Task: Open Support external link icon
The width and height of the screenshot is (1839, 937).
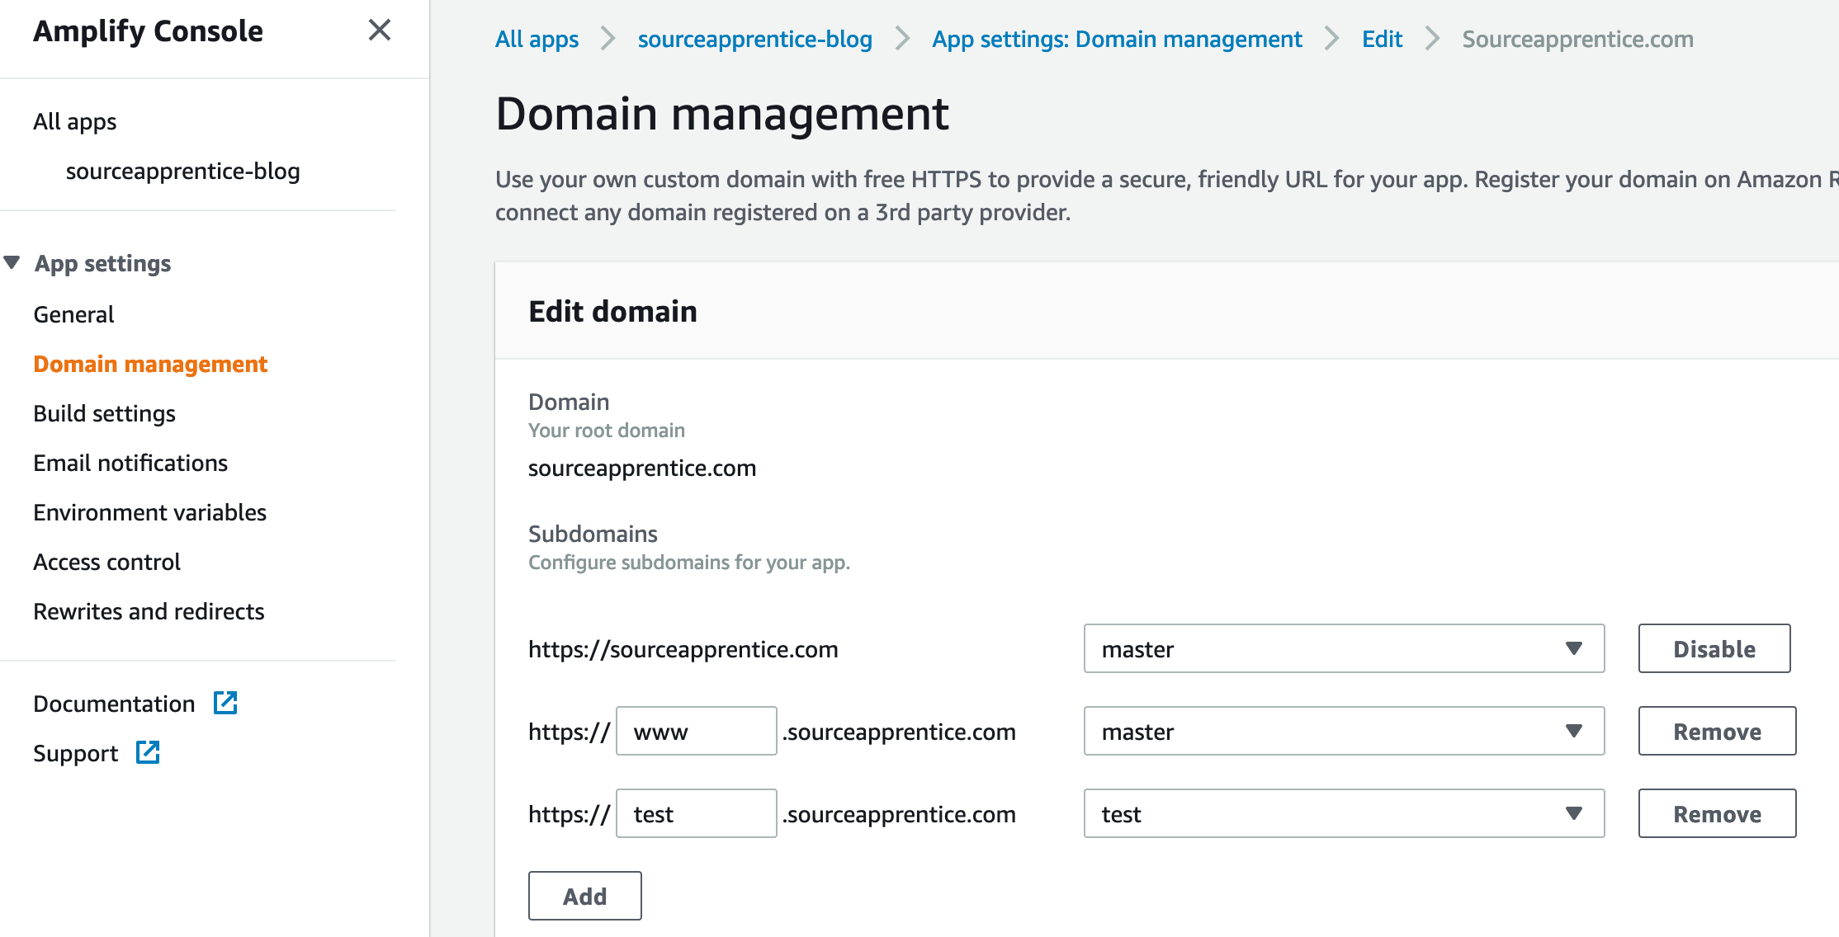Action: tap(148, 752)
